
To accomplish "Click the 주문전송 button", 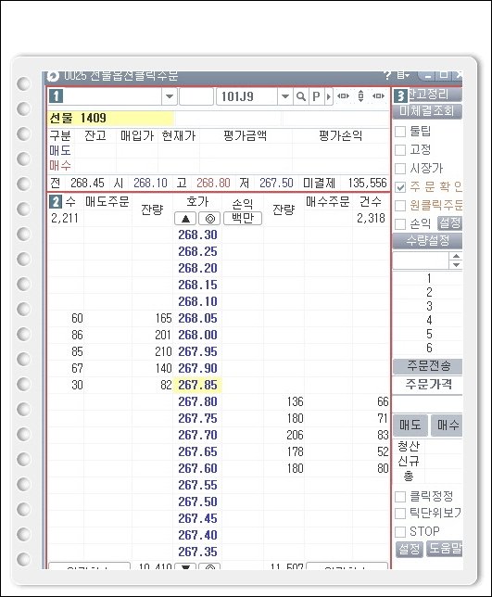I will [428, 366].
